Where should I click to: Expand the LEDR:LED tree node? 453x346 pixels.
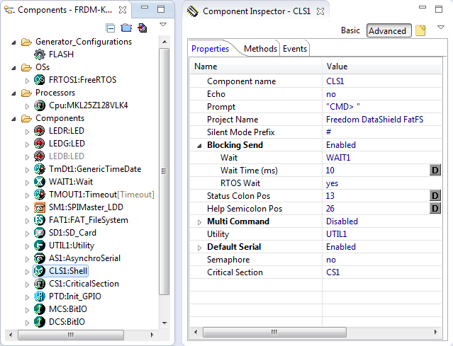(x=28, y=131)
